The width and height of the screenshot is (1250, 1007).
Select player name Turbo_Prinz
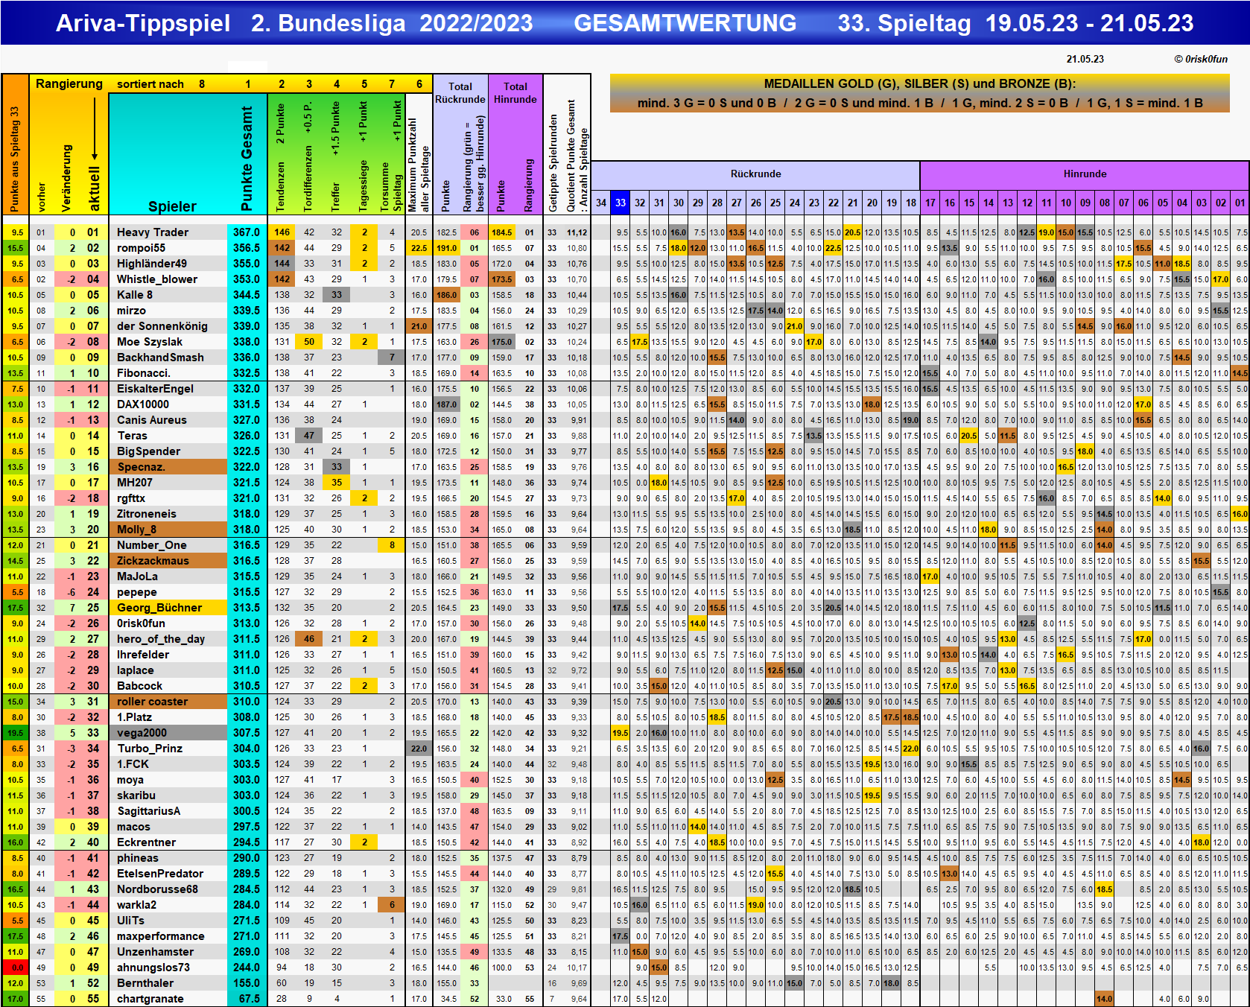click(x=150, y=749)
